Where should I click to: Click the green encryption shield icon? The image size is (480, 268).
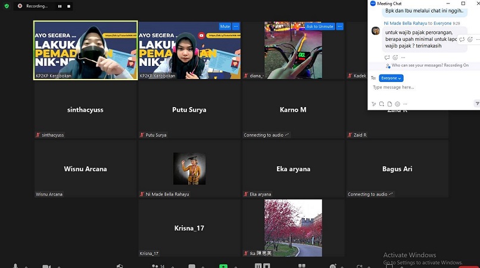pyautogui.click(x=7, y=6)
